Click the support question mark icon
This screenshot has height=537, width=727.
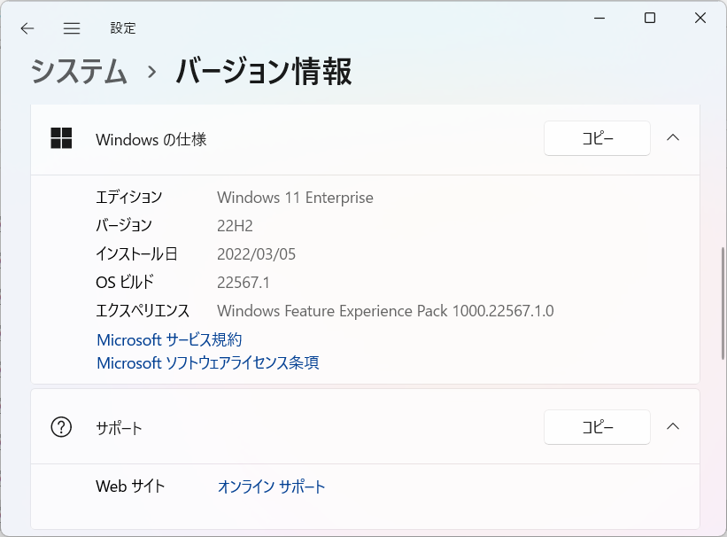tap(61, 427)
